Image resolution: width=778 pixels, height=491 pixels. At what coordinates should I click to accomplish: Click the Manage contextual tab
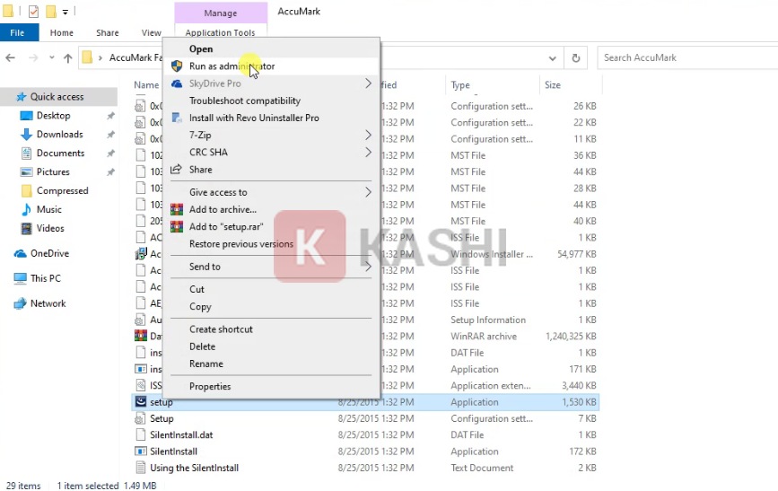point(221,13)
